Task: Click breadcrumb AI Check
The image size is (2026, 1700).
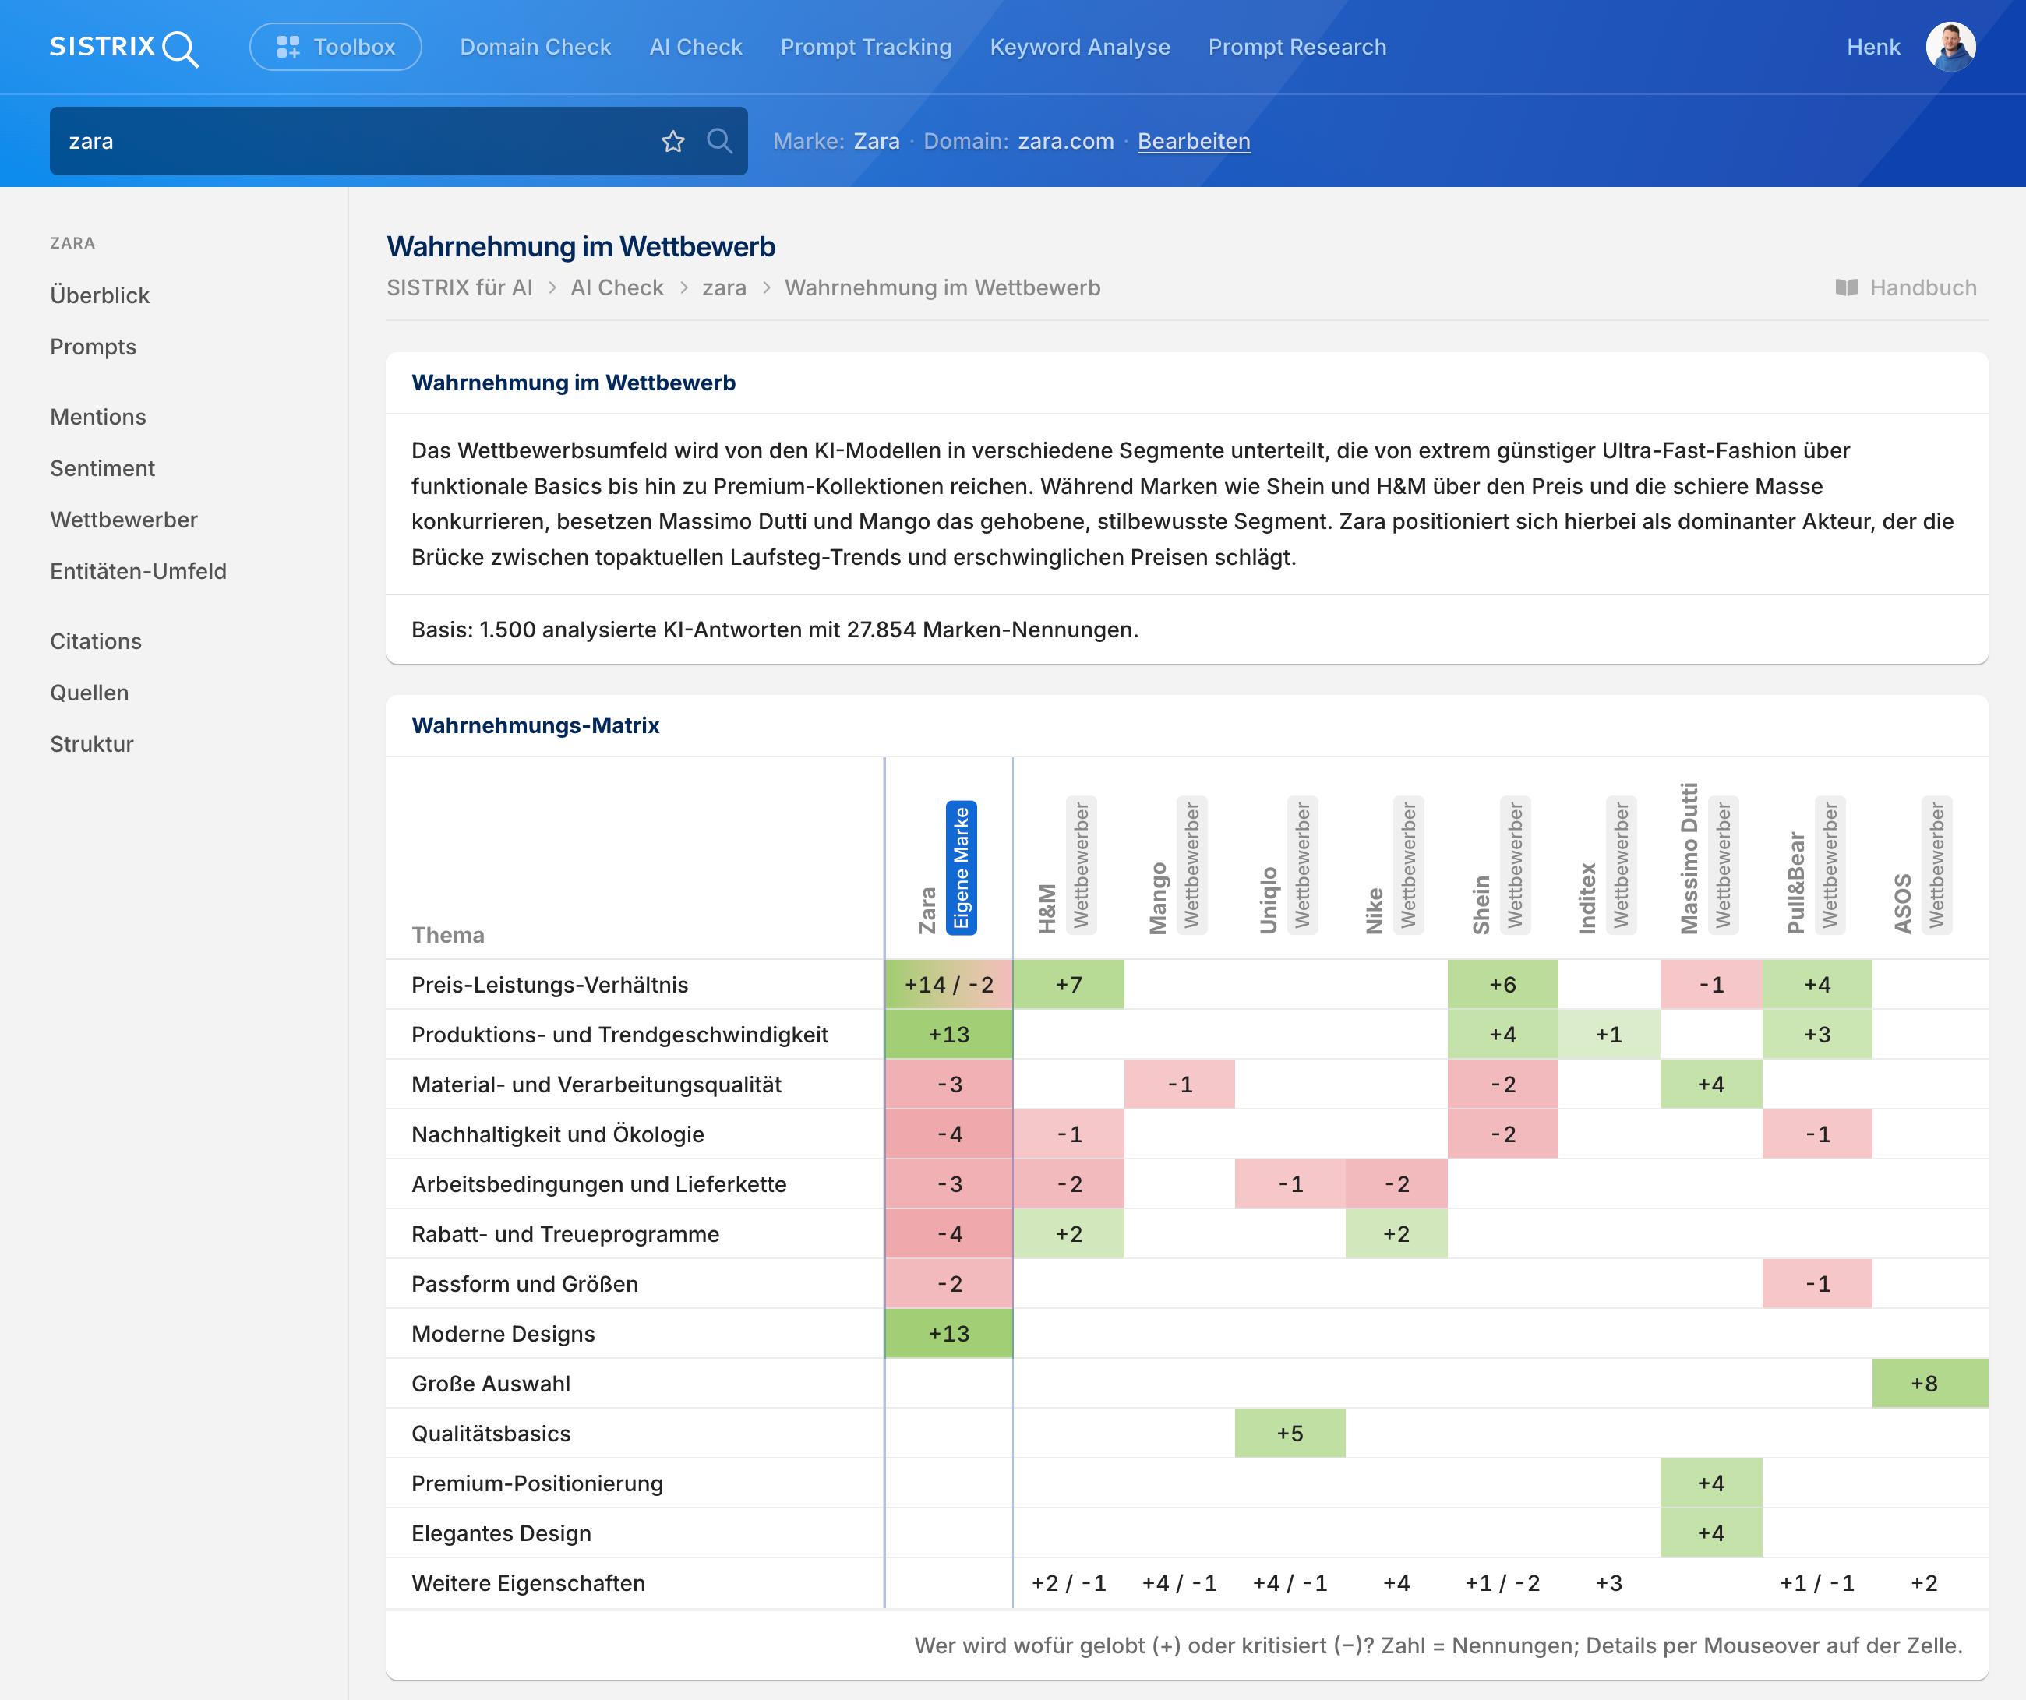Action: (616, 287)
